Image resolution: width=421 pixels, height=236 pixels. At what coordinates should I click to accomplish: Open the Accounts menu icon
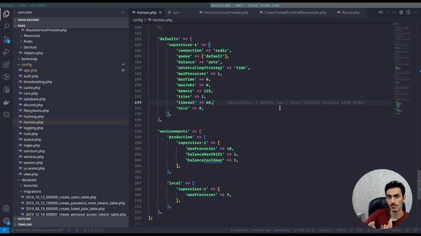pos(6,208)
